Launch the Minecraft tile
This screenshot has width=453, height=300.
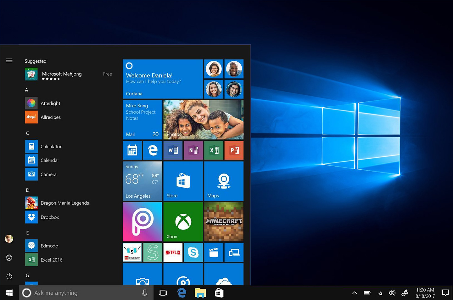point(224,222)
